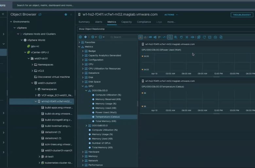Open the Metrics tab
Image resolution: width=255 pixels, height=168 pixels.
112,22
